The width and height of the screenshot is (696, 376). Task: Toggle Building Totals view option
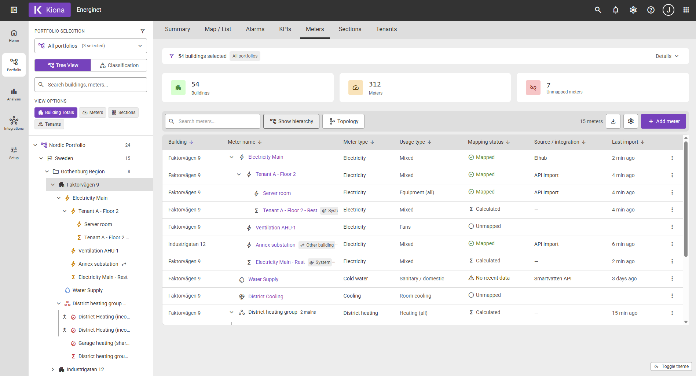tap(56, 113)
